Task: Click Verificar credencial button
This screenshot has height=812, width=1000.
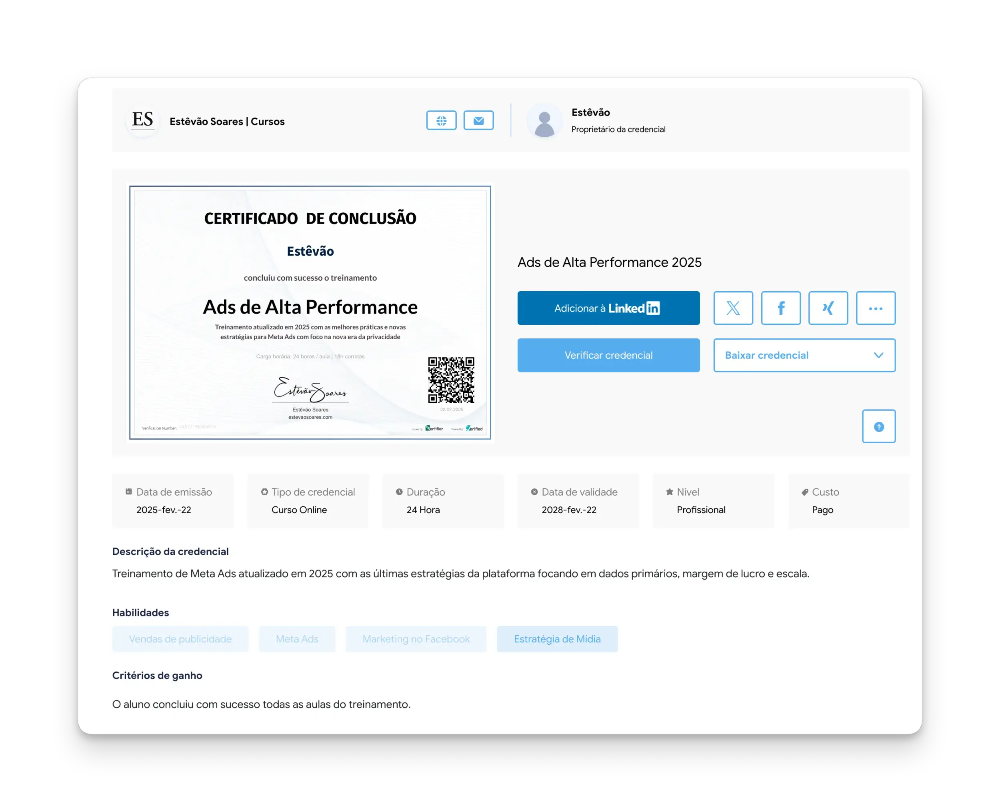Action: (x=608, y=356)
